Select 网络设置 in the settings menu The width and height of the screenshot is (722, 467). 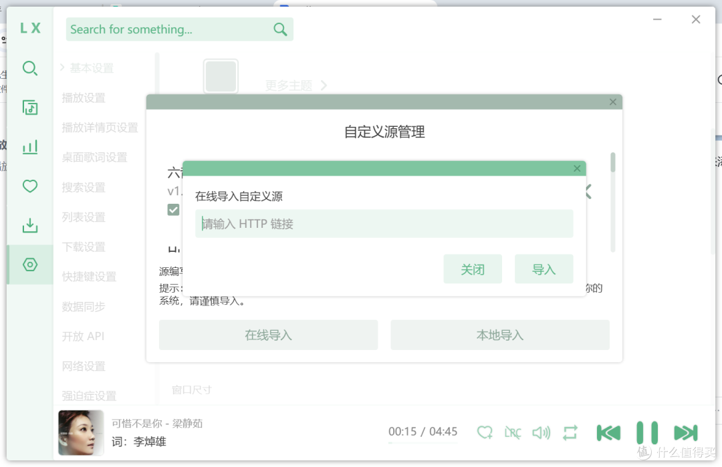pos(84,366)
